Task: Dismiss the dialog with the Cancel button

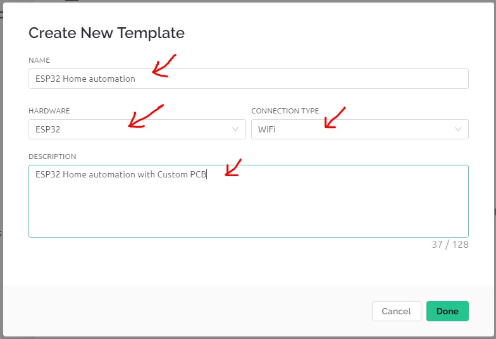Action: click(396, 311)
